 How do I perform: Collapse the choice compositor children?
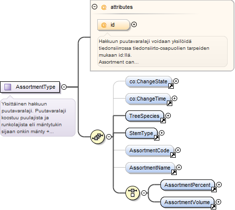point(144,193)
